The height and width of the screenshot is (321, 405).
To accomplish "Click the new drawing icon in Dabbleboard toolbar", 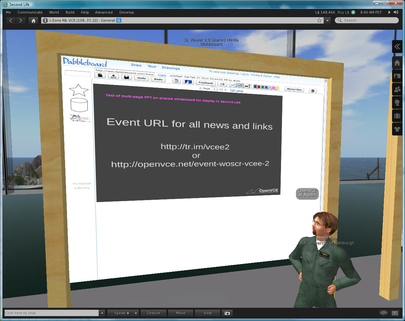I will pos(101,75).
